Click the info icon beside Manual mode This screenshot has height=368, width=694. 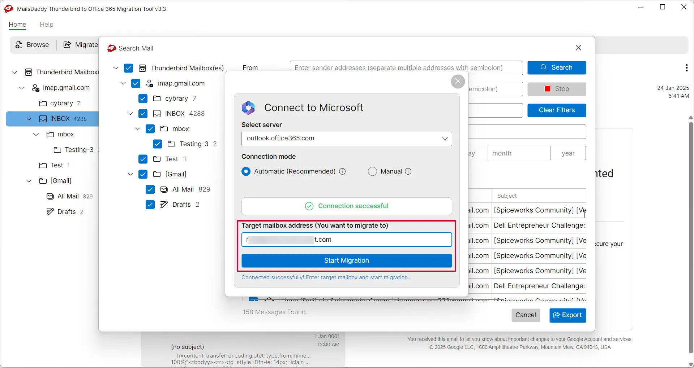point(408,171)
